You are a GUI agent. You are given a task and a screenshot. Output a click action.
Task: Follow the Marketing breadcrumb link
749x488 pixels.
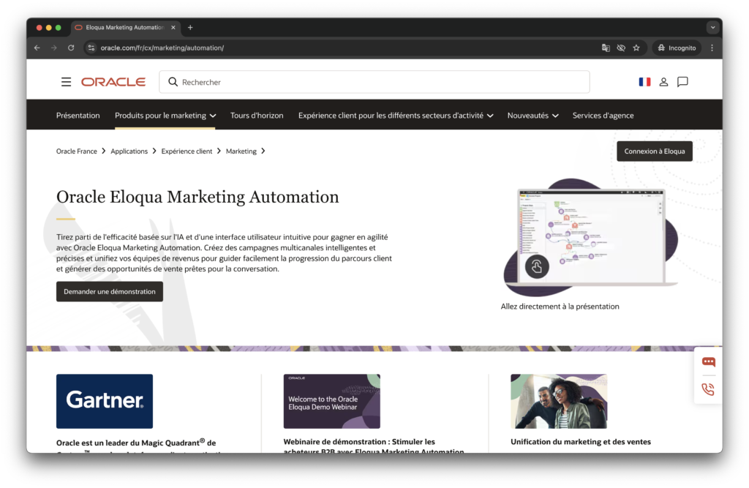[241, 151]
